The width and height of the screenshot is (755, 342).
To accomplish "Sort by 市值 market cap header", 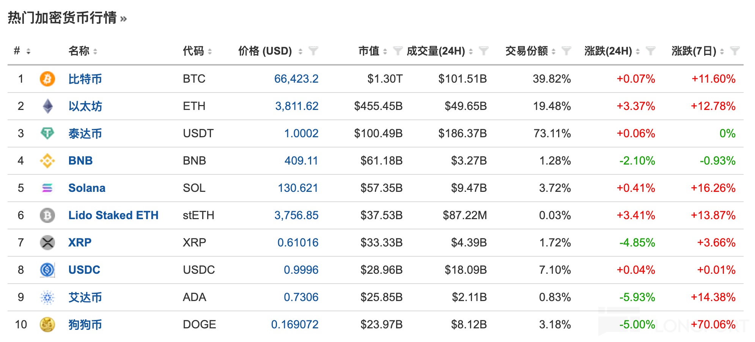I will point(369,51).
